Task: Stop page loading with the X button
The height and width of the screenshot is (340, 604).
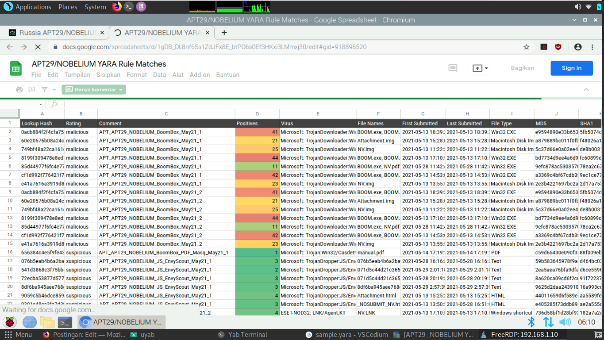Action: pos(38,47)
